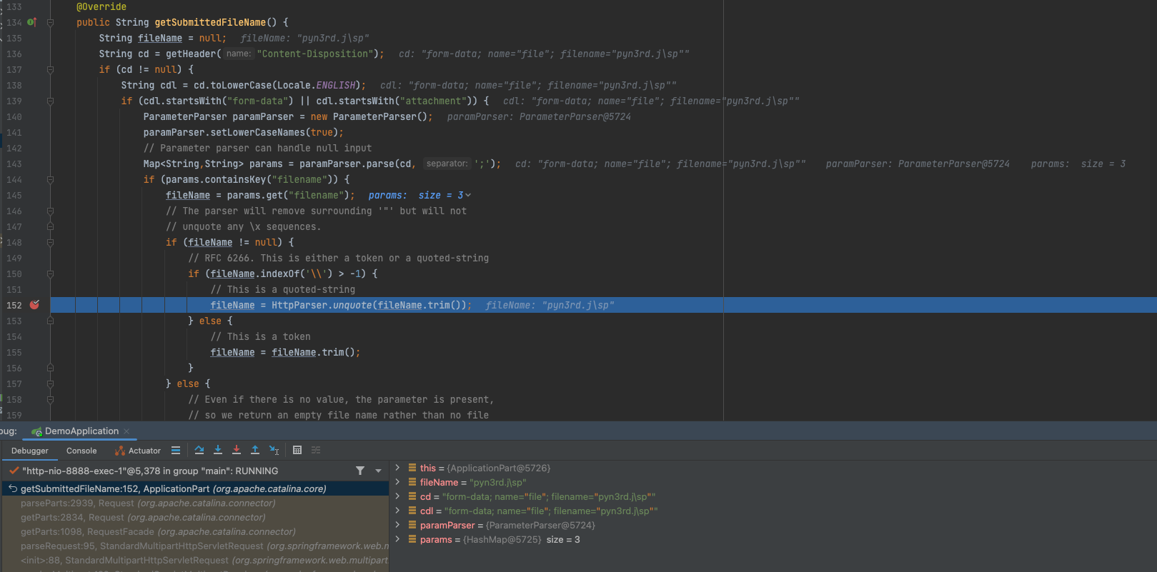Screen dimensions: 1157x572
Task: Click the red Force Step Into icon
Action: point(237,450)
